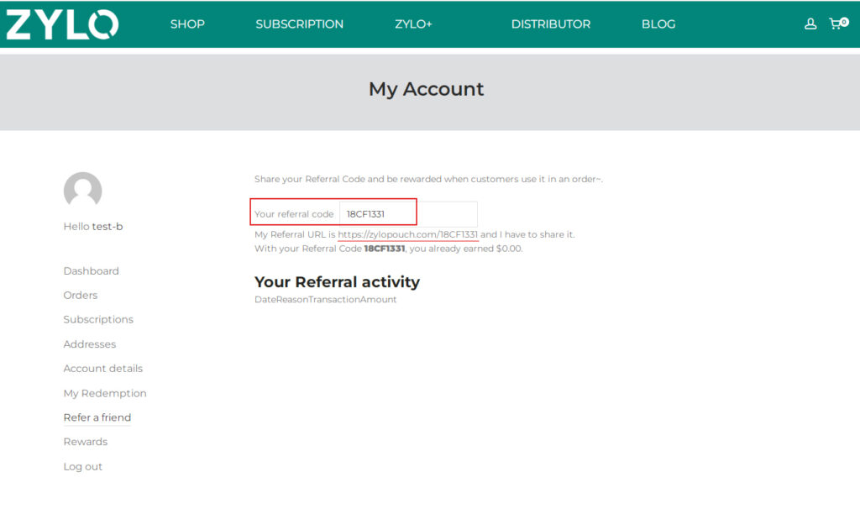Click the referral code input field
The width and height of the screenshot is (860, 514).
[407, 214]
